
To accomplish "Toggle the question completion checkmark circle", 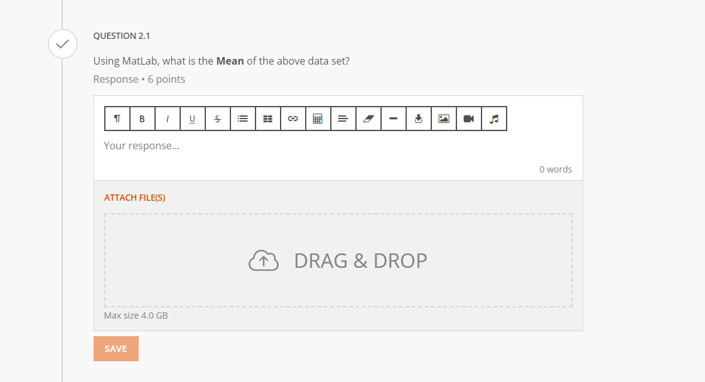I will [x=63, y=44].
